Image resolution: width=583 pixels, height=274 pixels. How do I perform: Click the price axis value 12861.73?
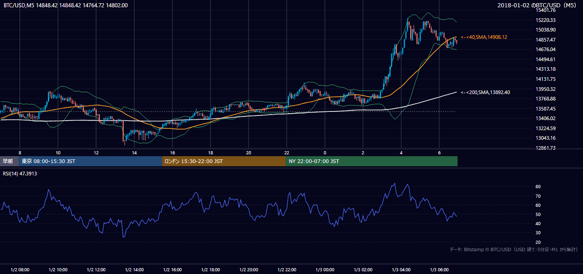[547, 148]
